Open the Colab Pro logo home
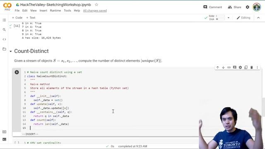The width and height of the screenshot is (265, 149). (x=7, y=7)
